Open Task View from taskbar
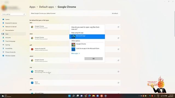175x98 pixels. pyautogui.click(x=78, y=96)
